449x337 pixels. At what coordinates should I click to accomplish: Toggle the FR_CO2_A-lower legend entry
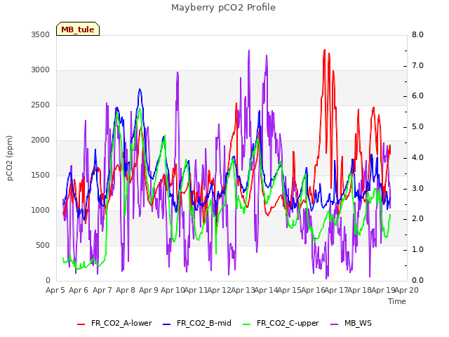click(114, 323)
